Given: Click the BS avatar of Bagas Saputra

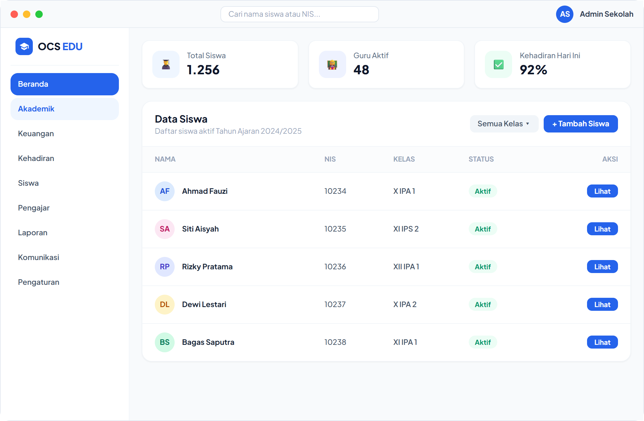Looking at the screenshot, I should point(165,342).
